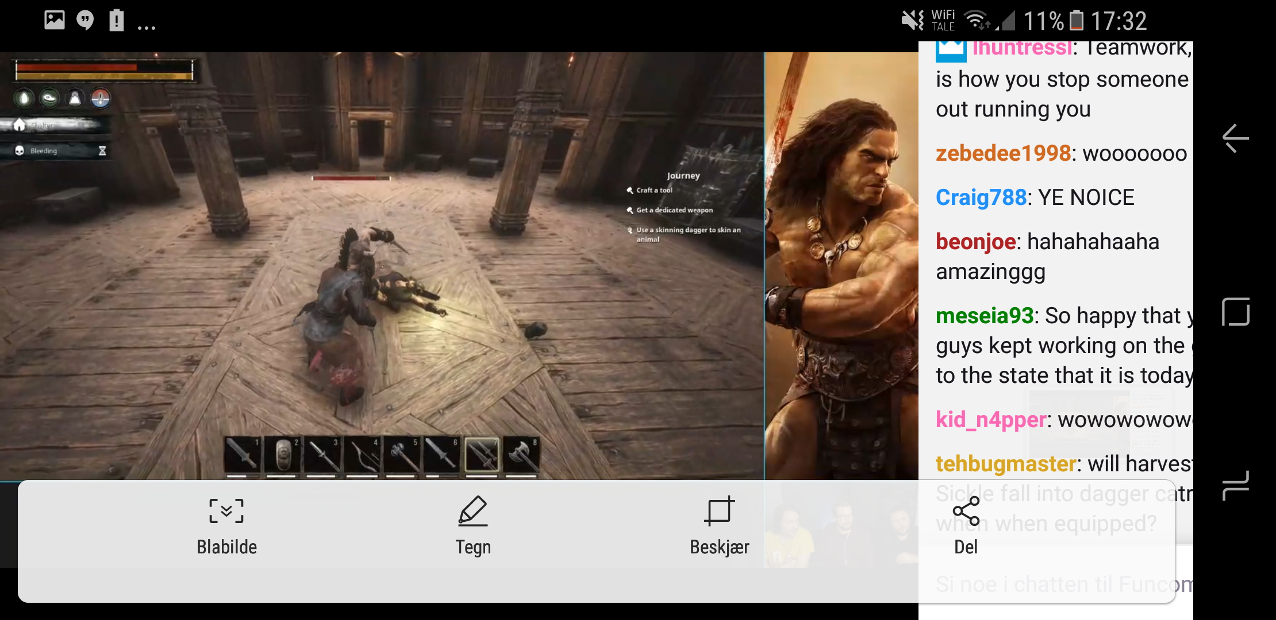Tap the battery 11% indicator

1054,21
